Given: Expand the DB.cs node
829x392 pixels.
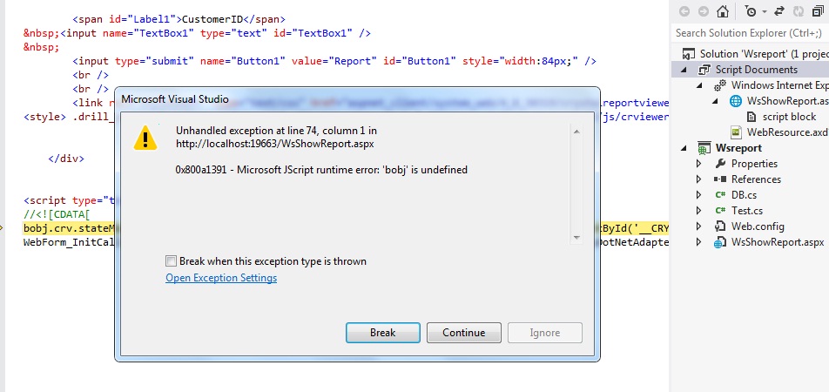Looking at the screenshot, I should (699, 194).
